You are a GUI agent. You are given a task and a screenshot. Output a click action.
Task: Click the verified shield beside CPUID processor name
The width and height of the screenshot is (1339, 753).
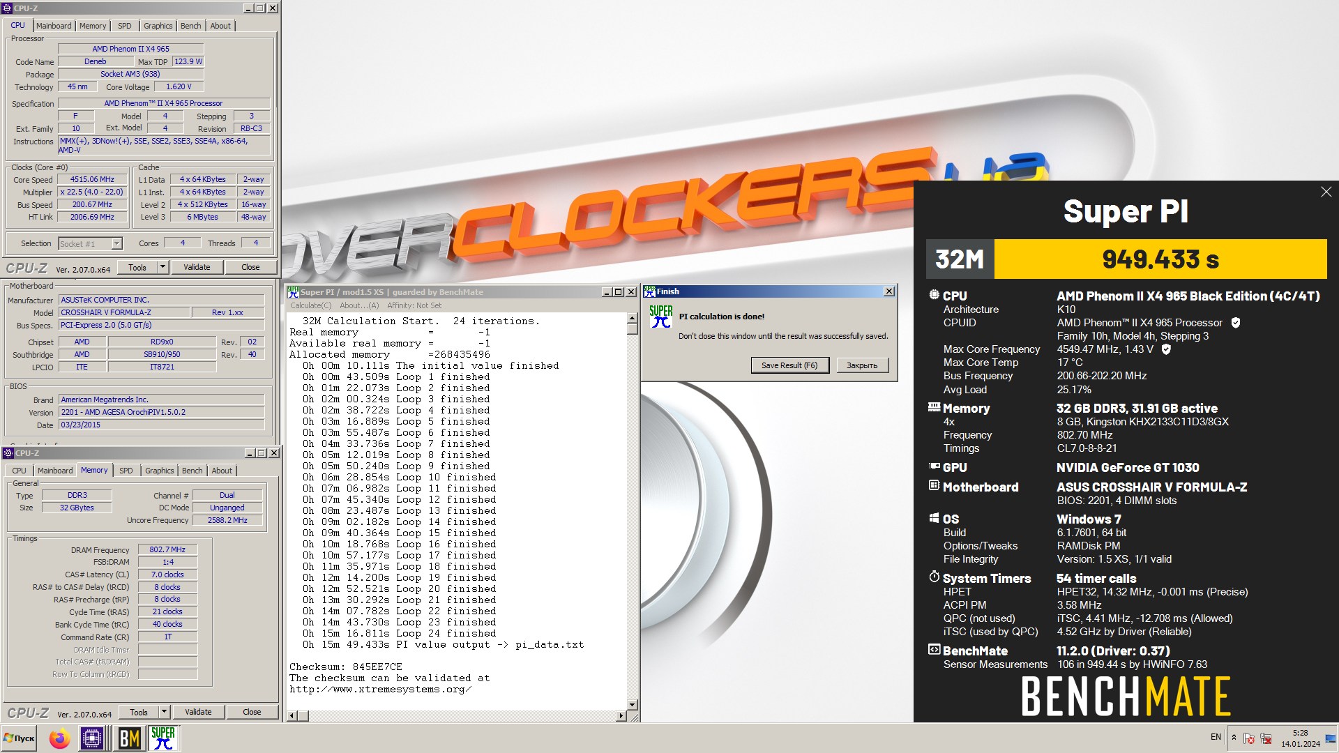tap(1236, 323)
